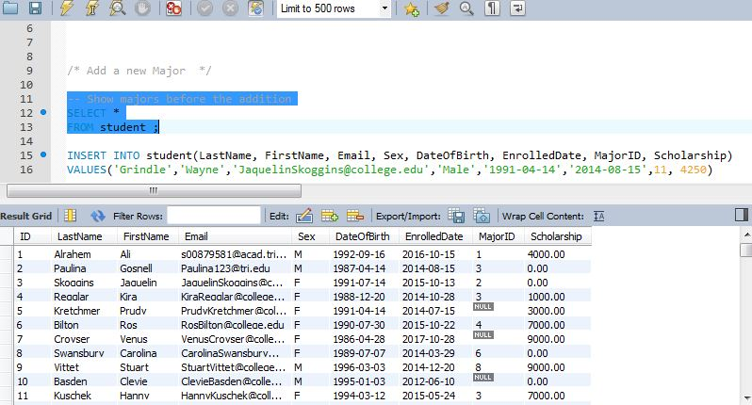Toggle stop-on-error red icon

173,8
